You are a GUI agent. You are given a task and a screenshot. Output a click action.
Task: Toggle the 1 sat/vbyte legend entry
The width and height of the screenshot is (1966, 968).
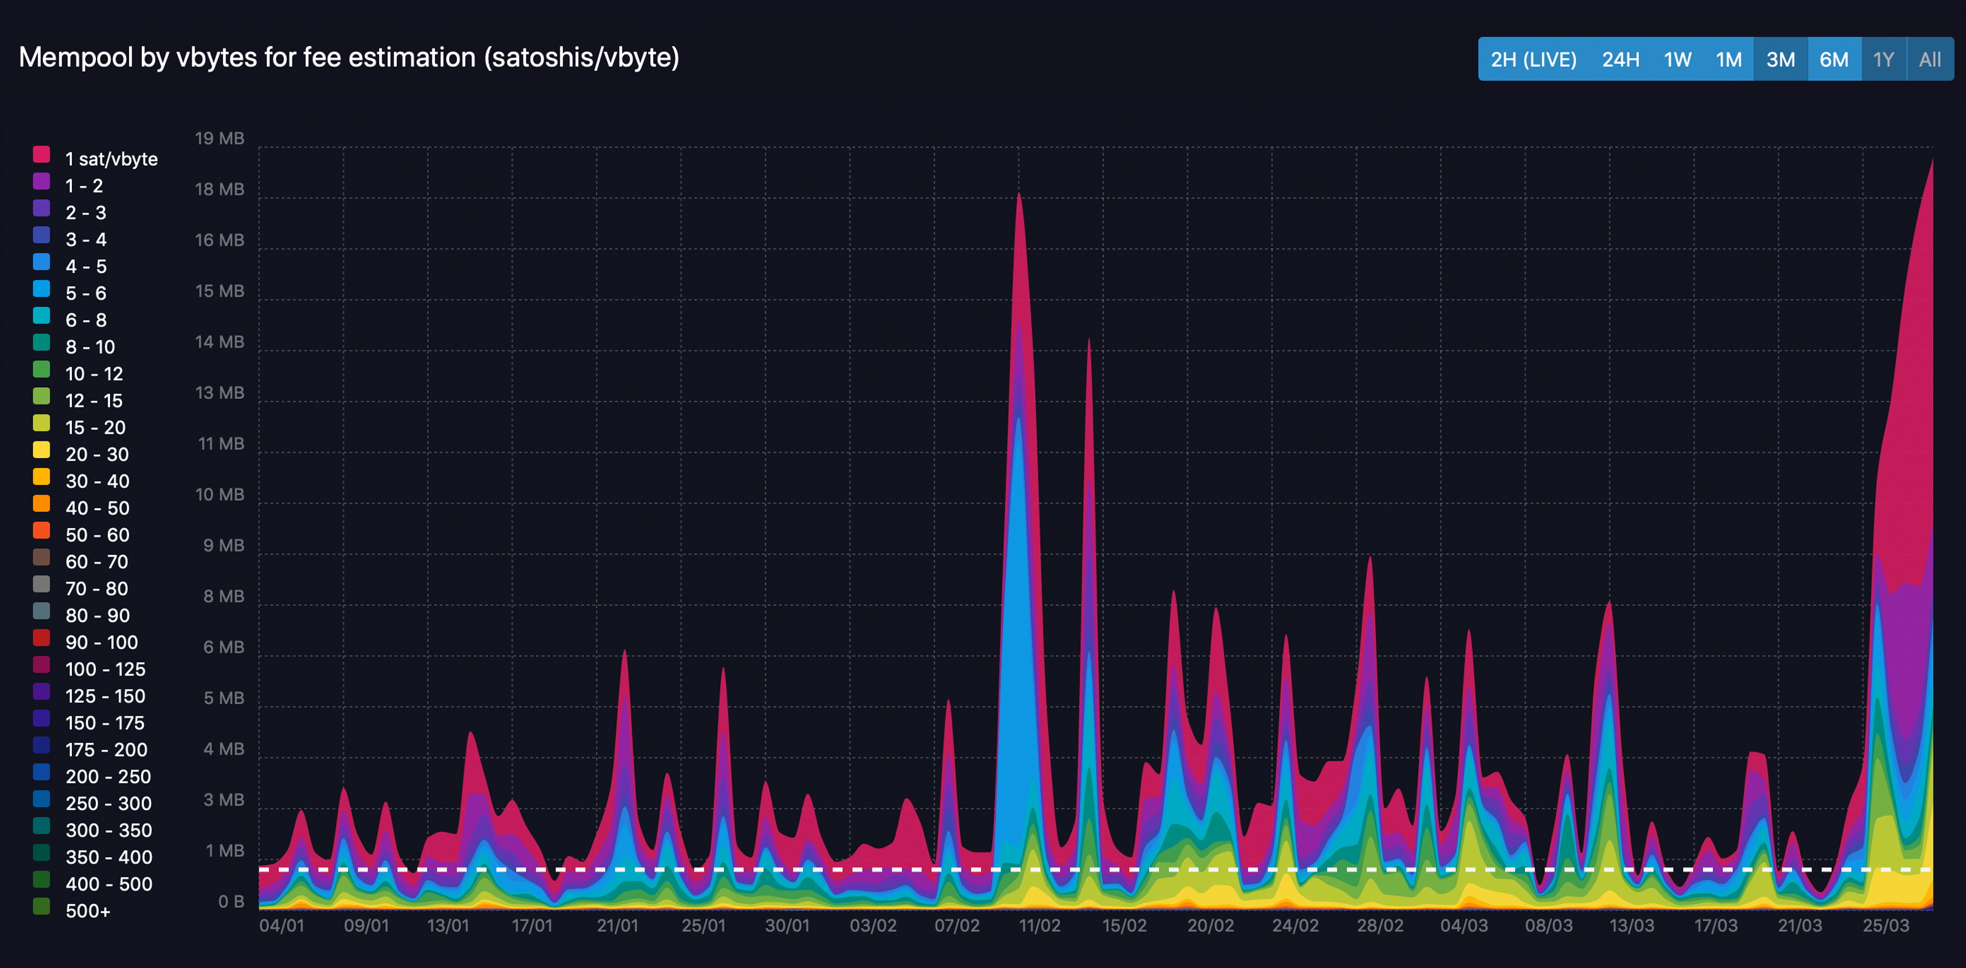coord(111,159)
